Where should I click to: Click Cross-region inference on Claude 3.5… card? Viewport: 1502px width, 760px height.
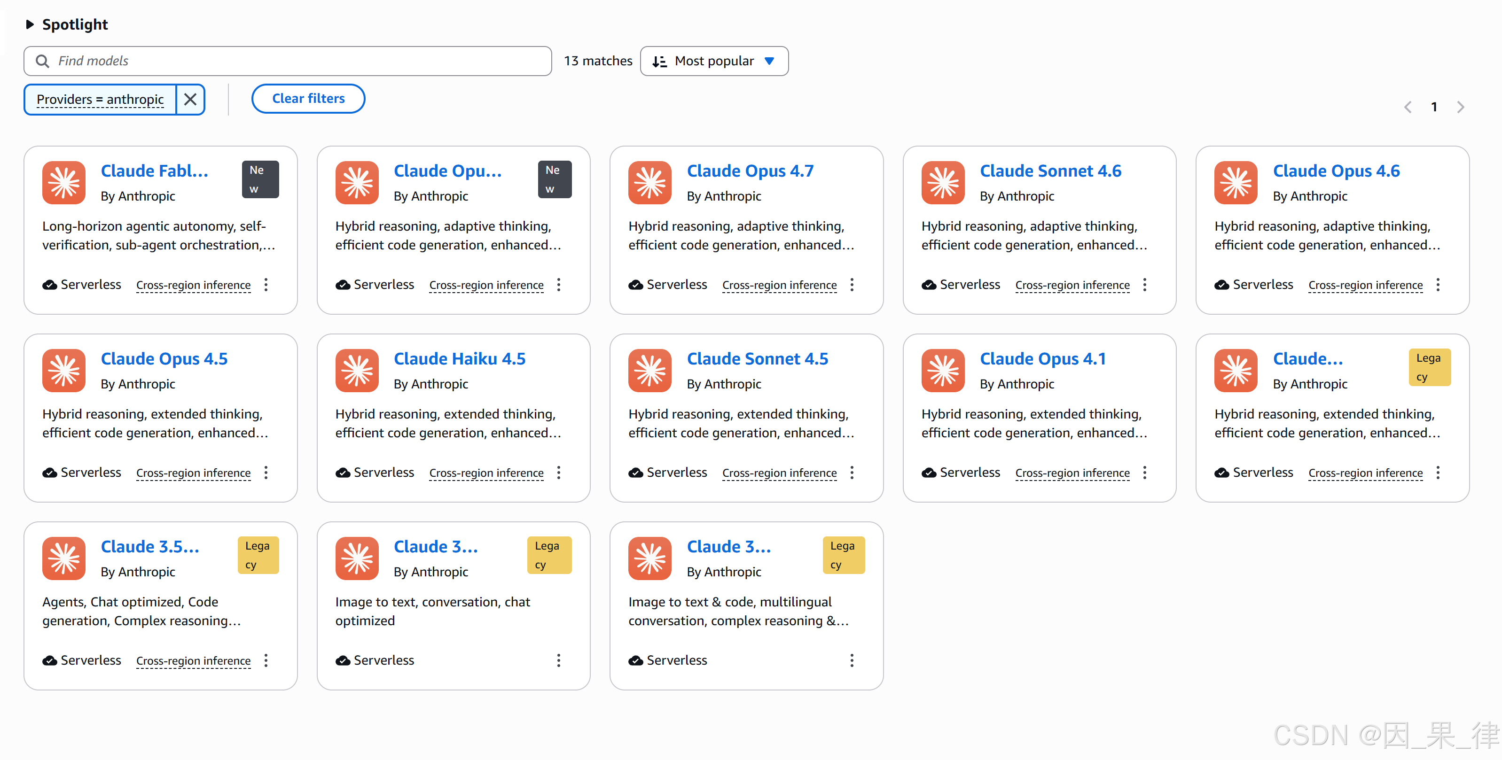coord(194,661)
